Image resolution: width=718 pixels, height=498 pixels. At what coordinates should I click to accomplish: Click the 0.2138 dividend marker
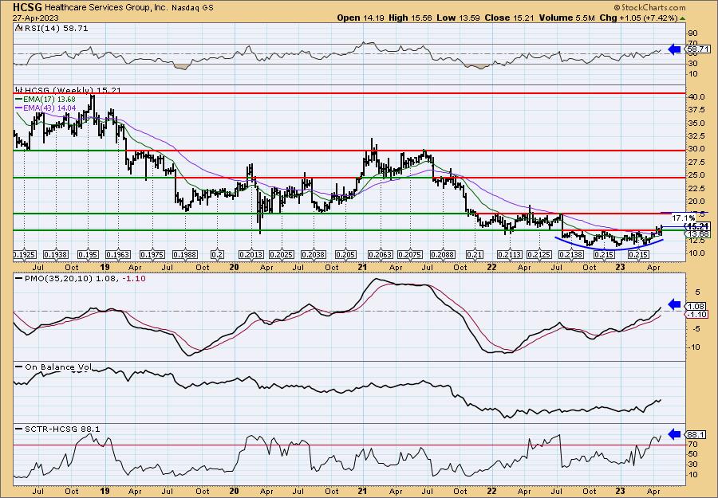coord(571,254)
